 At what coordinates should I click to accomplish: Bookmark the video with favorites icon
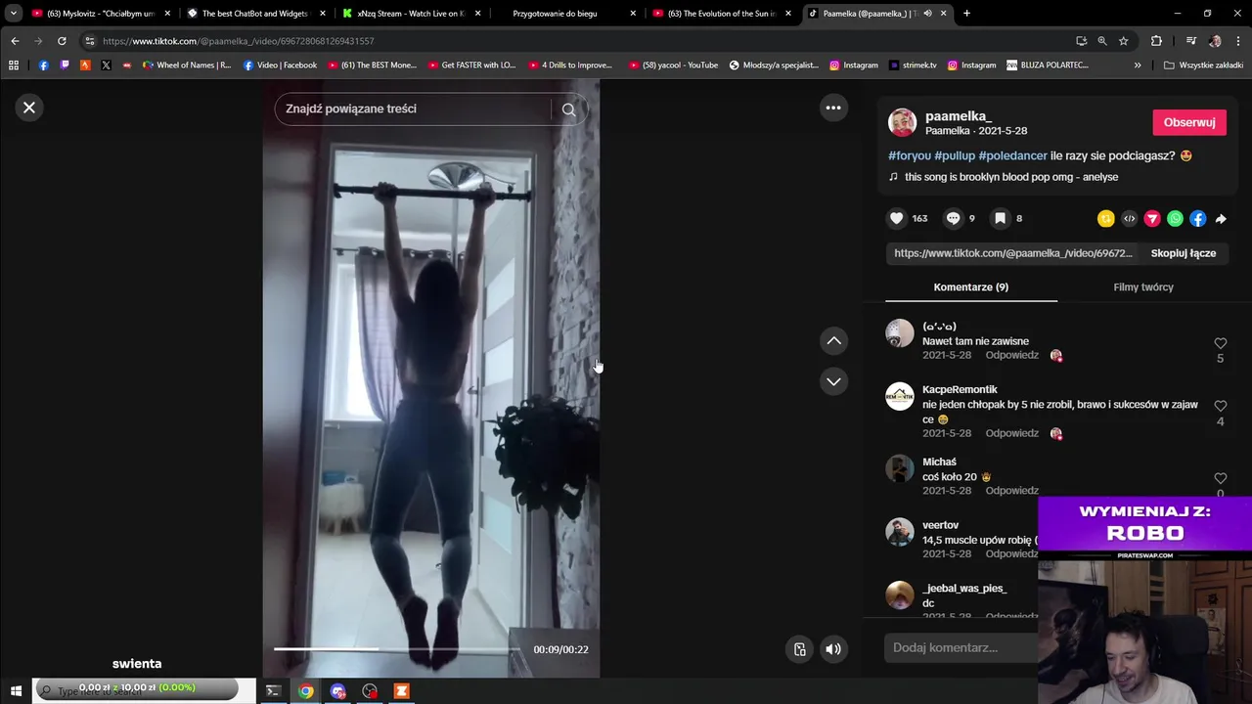point(1000,218)
